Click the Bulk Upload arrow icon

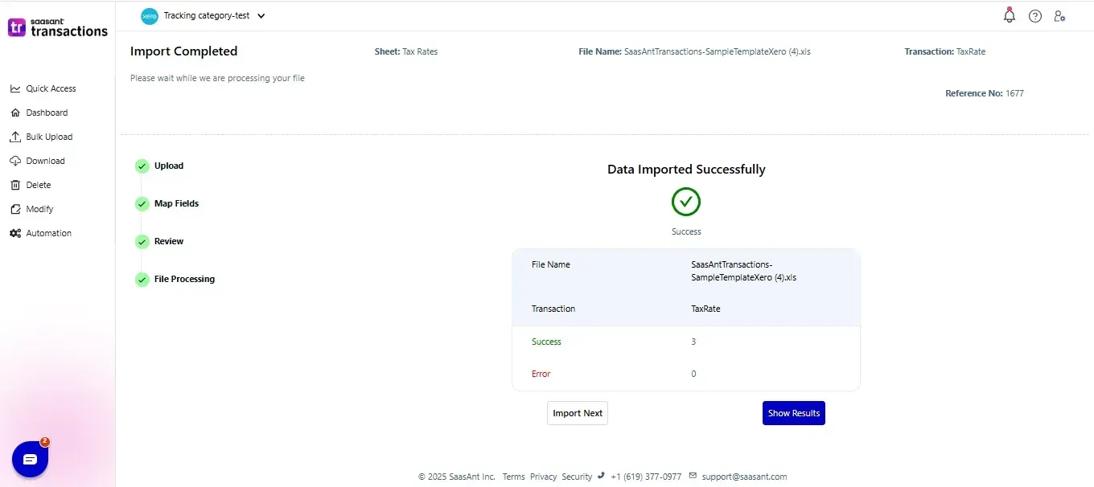[x=15, y=137]
